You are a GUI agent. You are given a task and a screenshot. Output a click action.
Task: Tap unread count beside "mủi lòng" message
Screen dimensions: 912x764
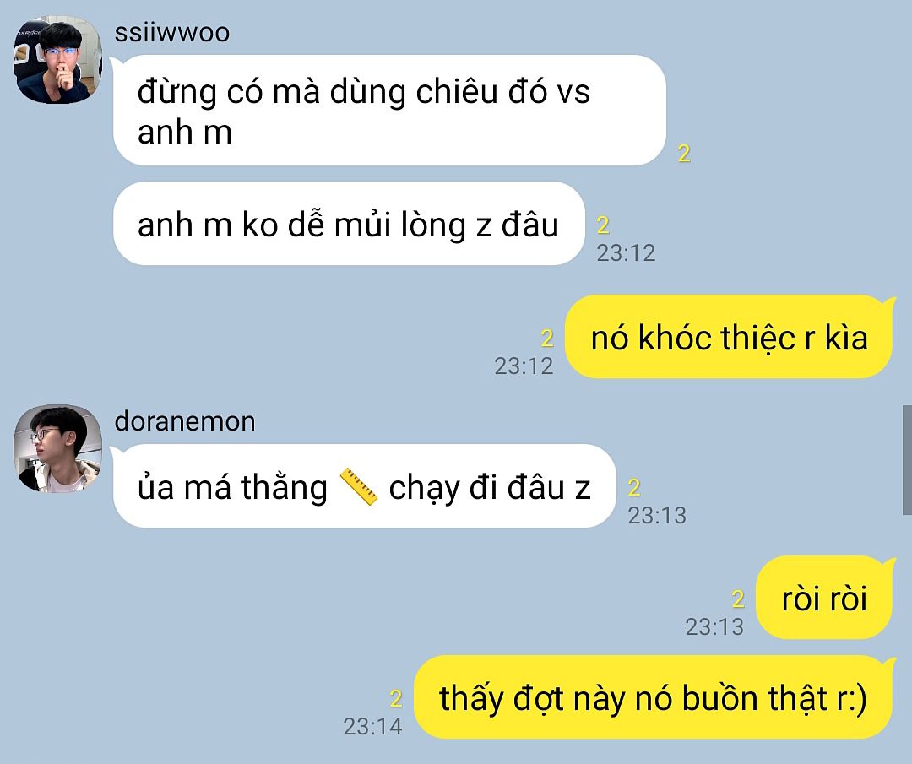click(x=603, y=225)
